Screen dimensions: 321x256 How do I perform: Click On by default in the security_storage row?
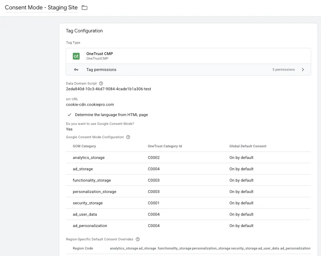(x=241, y=203)
